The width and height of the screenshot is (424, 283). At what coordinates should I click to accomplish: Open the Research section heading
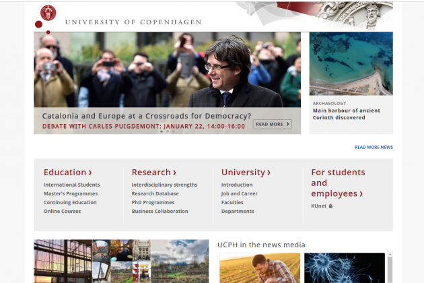(154, 172)
